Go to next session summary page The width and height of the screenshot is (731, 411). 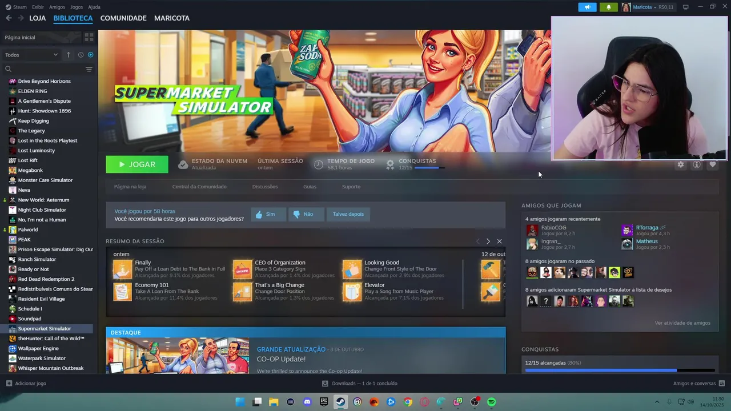(488, 241)
